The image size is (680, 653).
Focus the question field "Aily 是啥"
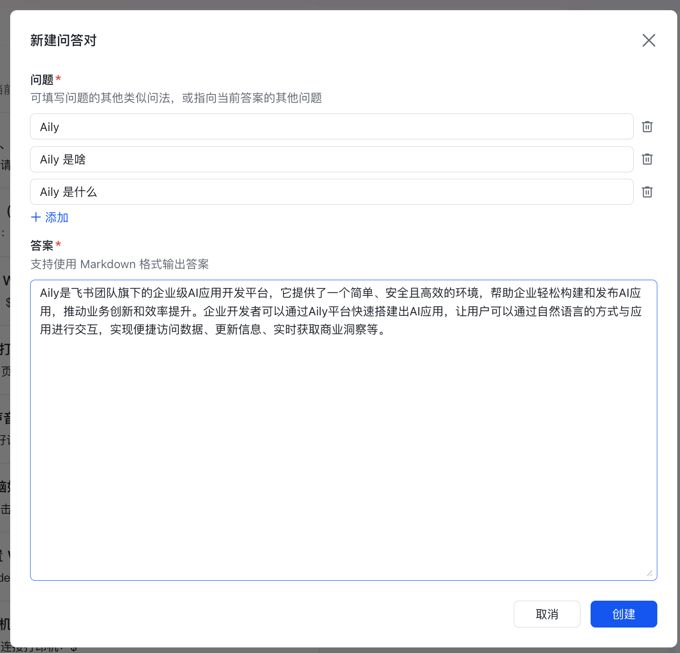pyautogui.click(x=332, y=159)
